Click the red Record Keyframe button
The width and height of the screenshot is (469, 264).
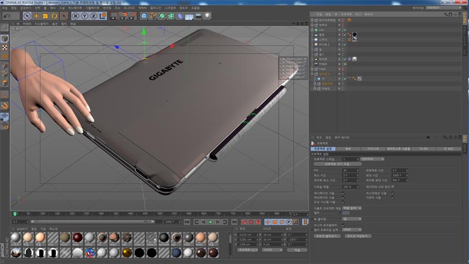click(x=244, y=222)
